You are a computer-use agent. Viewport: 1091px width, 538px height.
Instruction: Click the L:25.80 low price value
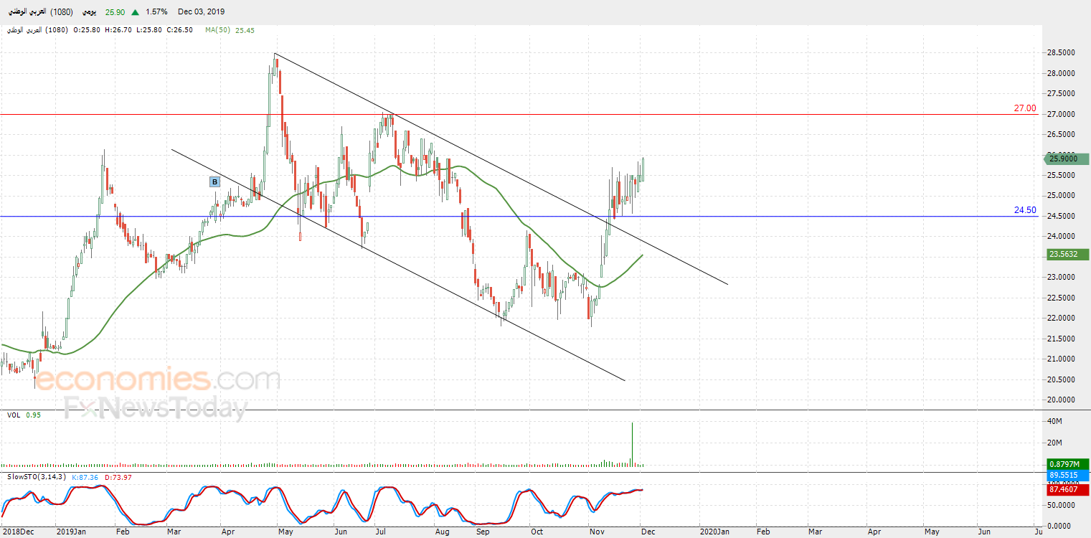[x=151, y=30]
